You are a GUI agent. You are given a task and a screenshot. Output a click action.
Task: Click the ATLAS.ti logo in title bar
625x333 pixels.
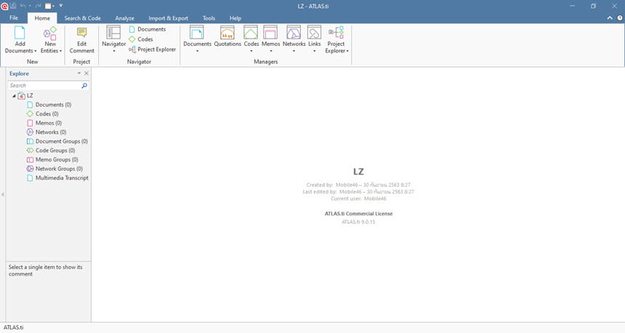[x=4, y=6]
